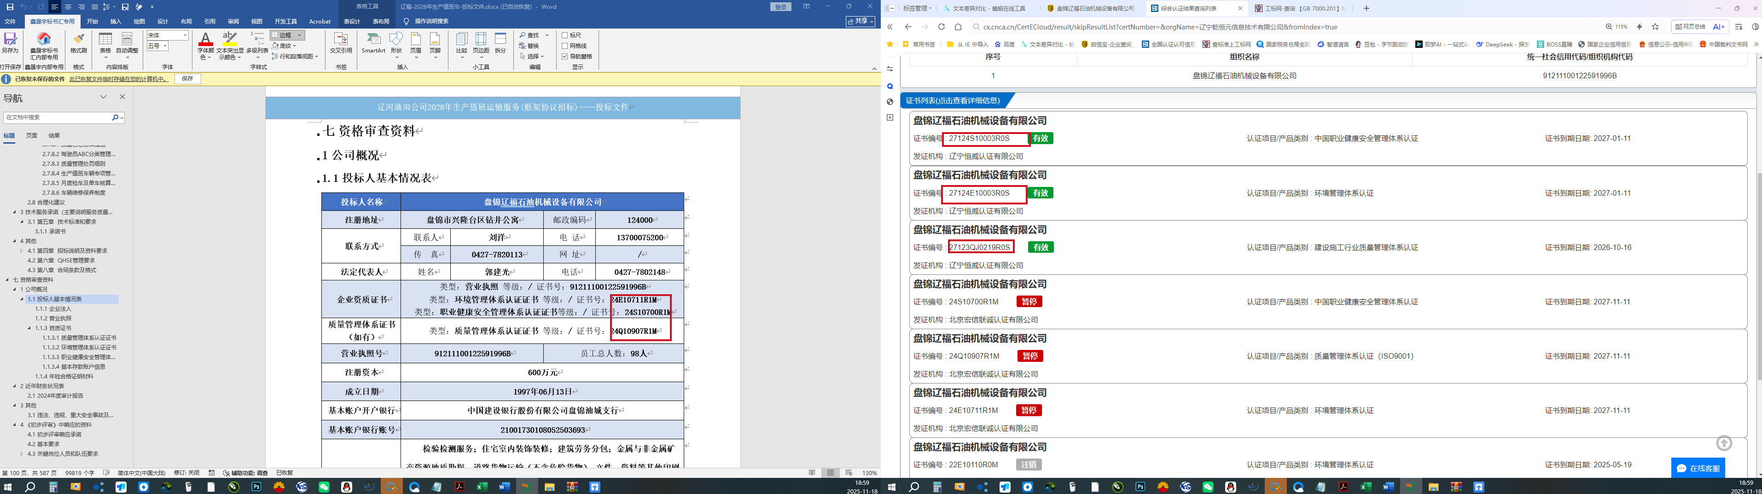Open the Photoshop icon in left taskbar
The height and width of the screenshot is (494, 1762).
(x=256, y=487)
